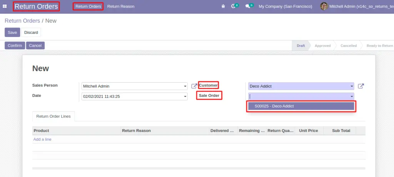Screen dimensions: 394x177
Task: Click Mitchell Admin avatar picture
Action: pyautogui.click(x=324, y=6)
